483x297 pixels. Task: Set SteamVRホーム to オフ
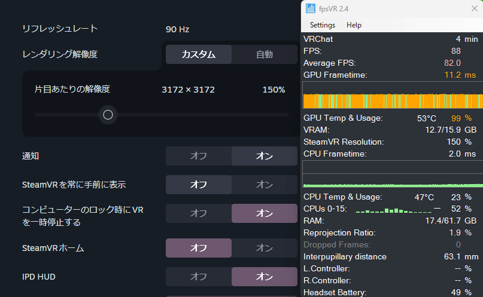[198, 248]
